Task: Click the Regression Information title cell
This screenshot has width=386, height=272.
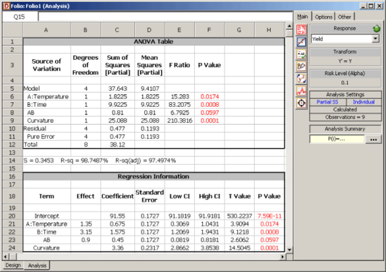Action: tap(154, 176)
